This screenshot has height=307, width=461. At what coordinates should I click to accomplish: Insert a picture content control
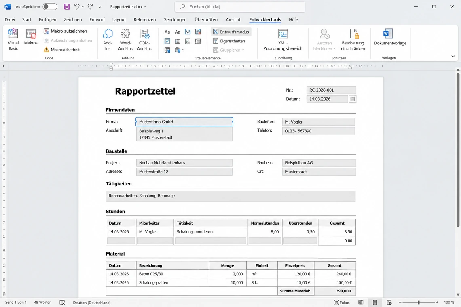coord(188,32)
